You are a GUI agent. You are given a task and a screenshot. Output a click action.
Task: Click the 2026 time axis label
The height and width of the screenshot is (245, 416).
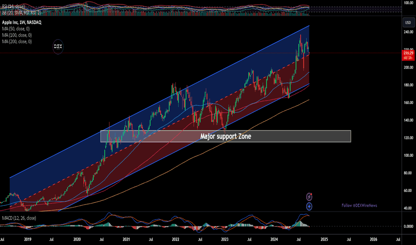pyautogui.click(x=374, y=240)
